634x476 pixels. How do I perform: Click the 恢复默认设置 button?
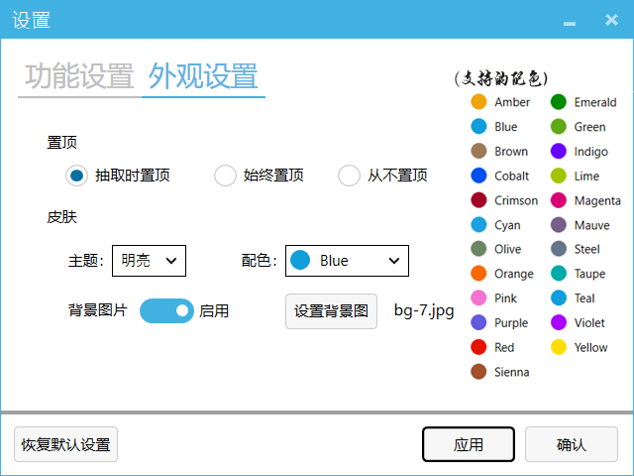click(65, 444)
